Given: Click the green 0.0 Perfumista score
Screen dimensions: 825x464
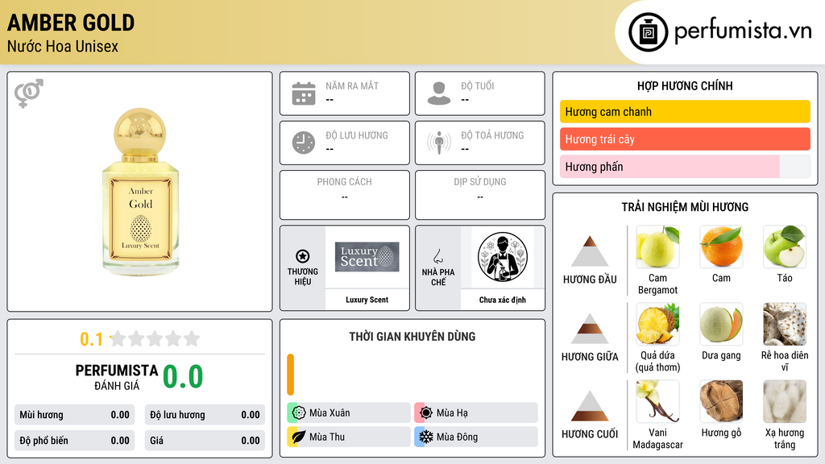Looking at the screenshot, I should (x=183, y=377).
